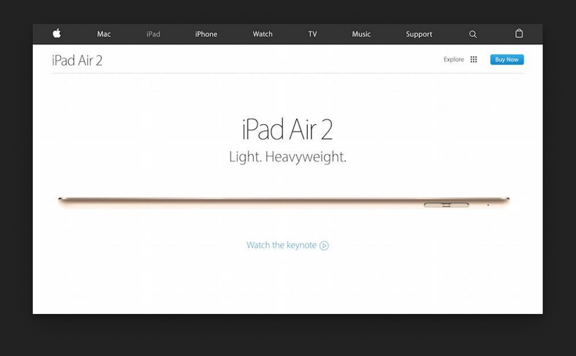Open the shopping bag icon
576x356 pixels.
coord(519,33)
